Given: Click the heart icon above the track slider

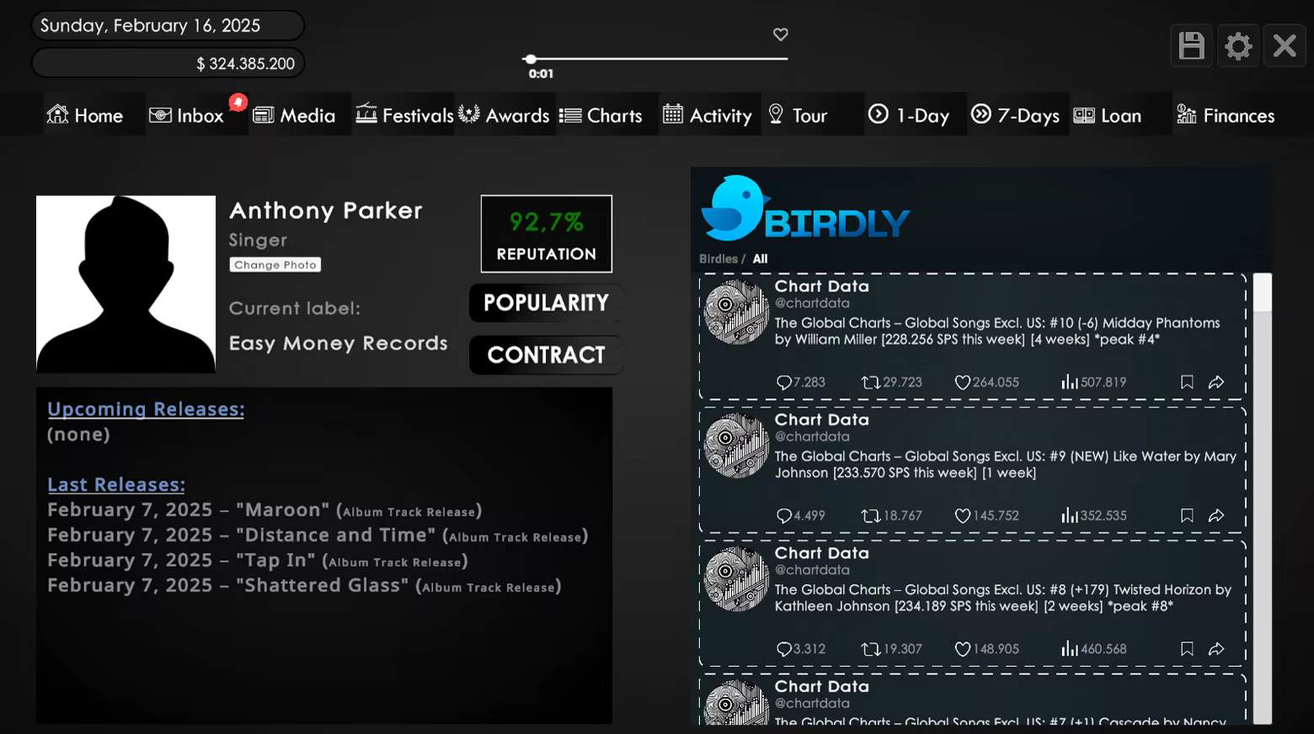Looking at the screenshot, I should 781,35.
